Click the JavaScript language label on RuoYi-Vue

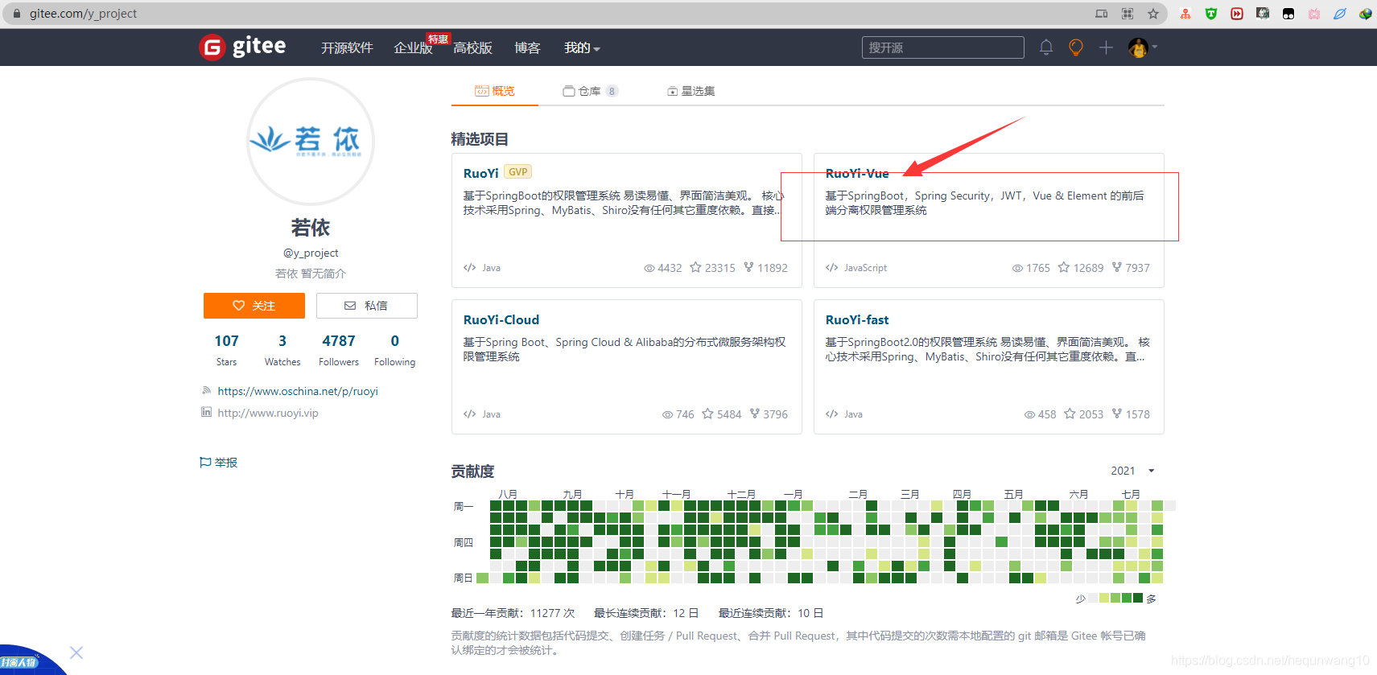pos(865,268)
